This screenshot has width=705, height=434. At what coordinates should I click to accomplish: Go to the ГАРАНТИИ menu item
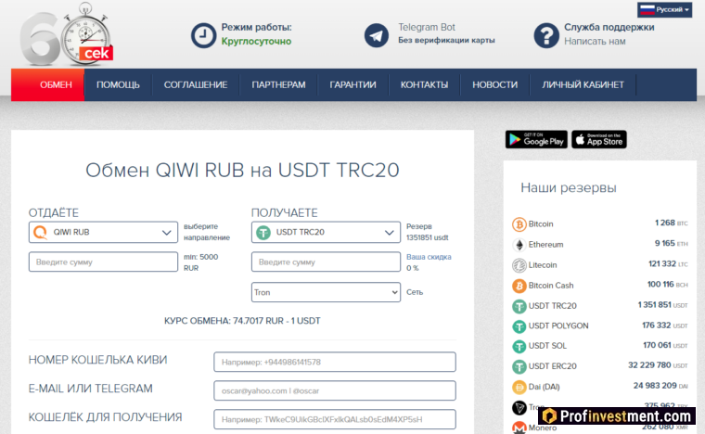352,84
